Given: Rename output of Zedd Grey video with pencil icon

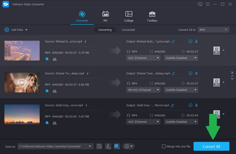Looking at the screenshot, I should tap(173, 105).
